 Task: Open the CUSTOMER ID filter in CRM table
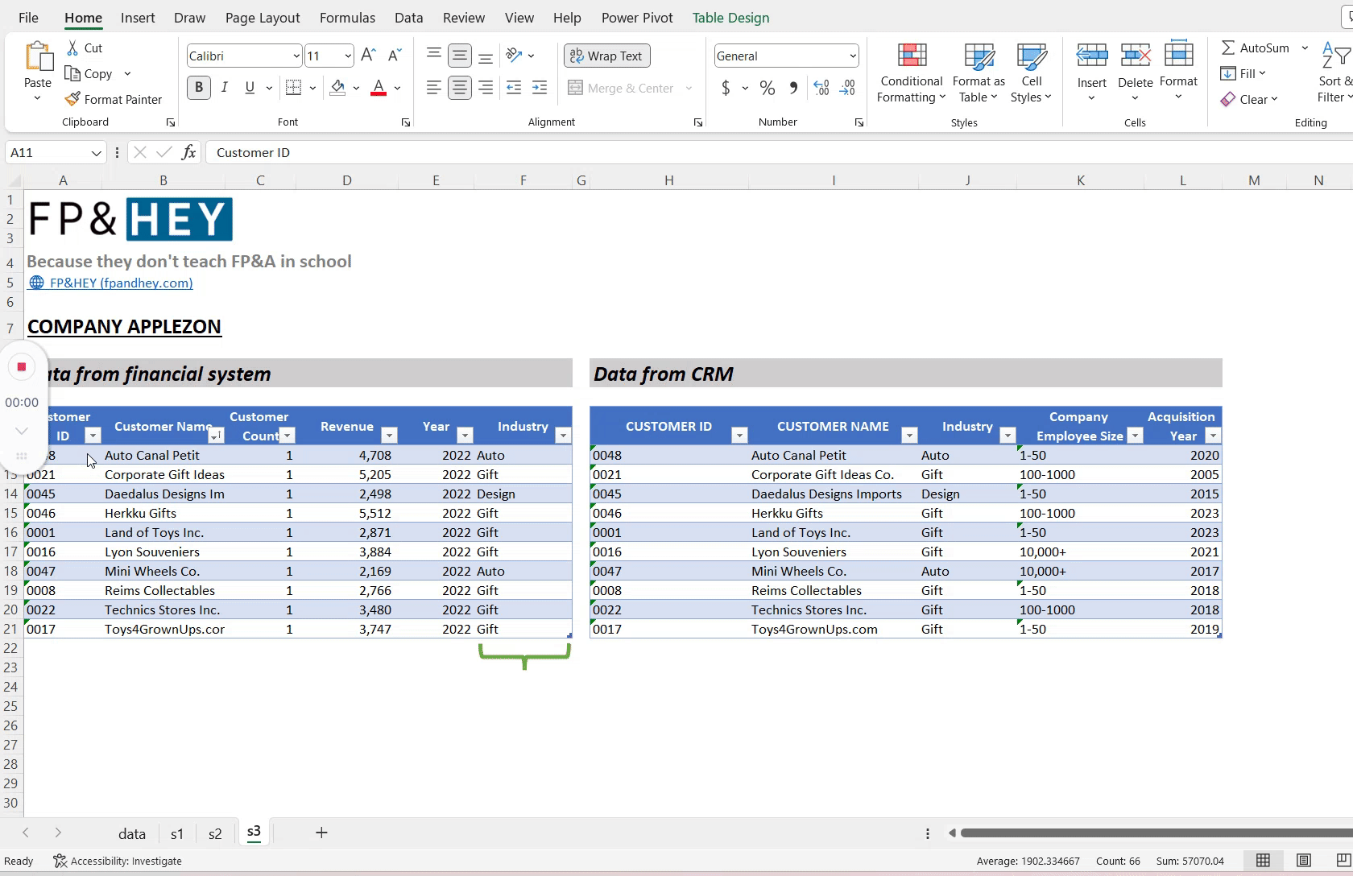click(x=739, y=436)
